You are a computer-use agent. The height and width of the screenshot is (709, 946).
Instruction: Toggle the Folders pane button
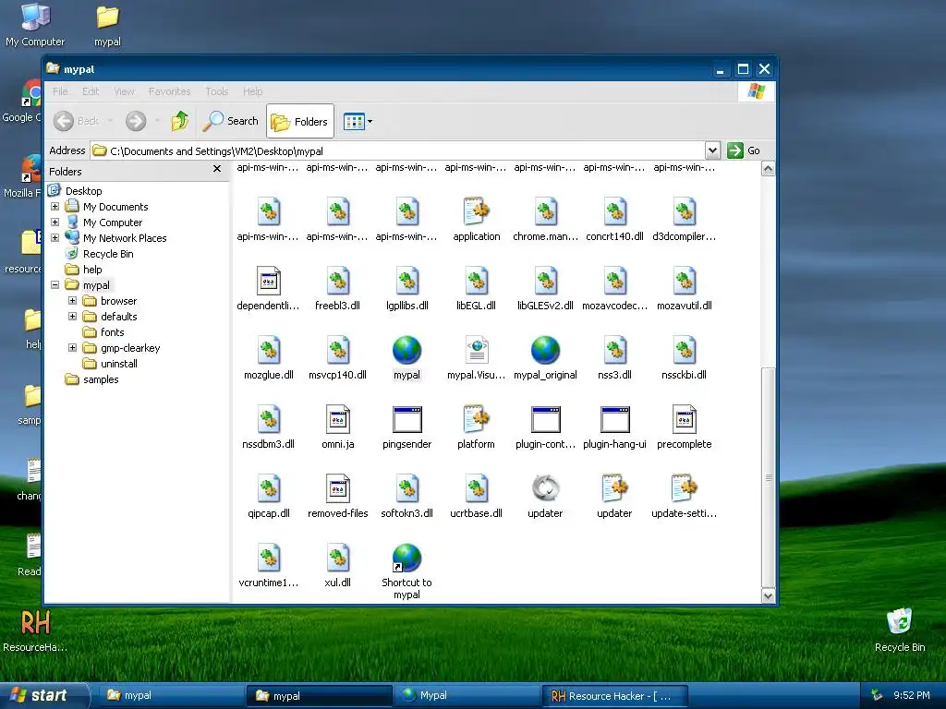(300, 121)
